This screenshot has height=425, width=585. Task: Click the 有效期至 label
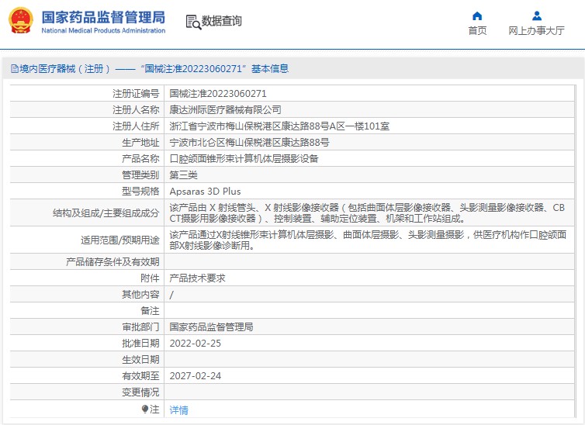[x=140, y=376]
